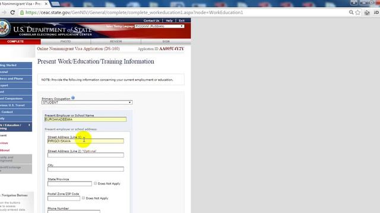The height and width of the screenshot is (213, 380).
Task: Click the State/Province input field
Action: [x=70, y=183]
